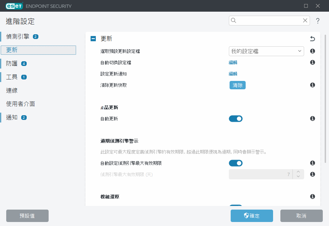Click the 確定 confirm button
The height and width of the screenshot is (226, 329).
click(x=252, y=216)
